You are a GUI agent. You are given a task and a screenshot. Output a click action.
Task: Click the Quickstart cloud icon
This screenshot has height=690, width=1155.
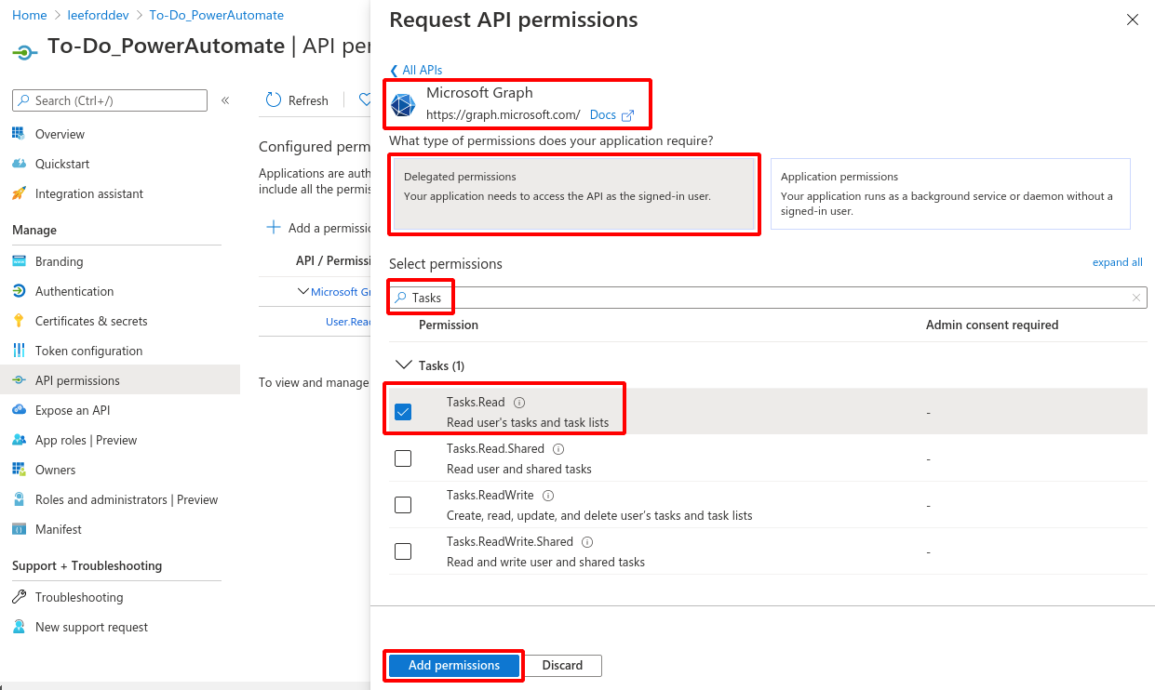[x=19, y=164]
